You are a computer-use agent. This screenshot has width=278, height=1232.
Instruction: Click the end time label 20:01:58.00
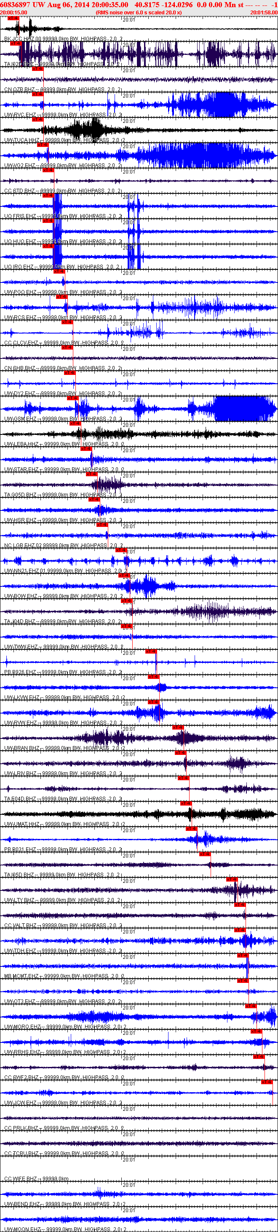(264, 12)
